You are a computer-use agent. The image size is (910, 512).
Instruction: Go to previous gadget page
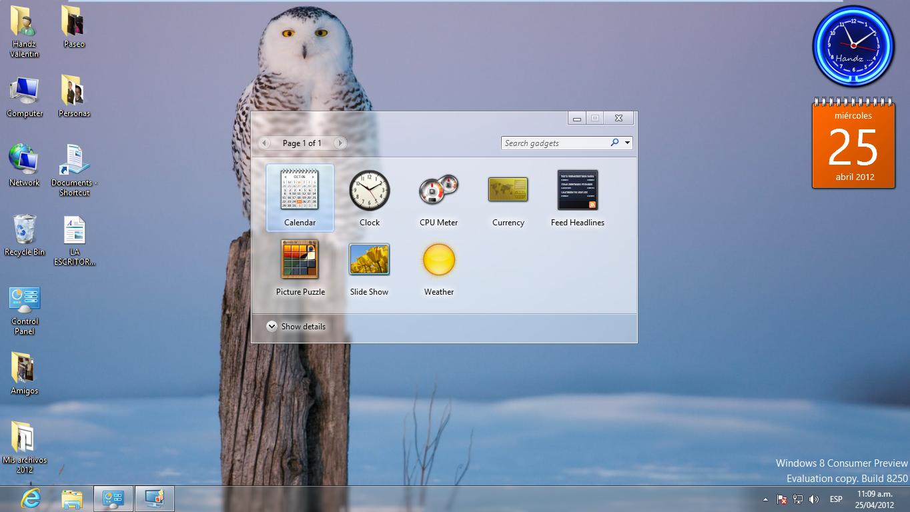[x=265, y=143]
